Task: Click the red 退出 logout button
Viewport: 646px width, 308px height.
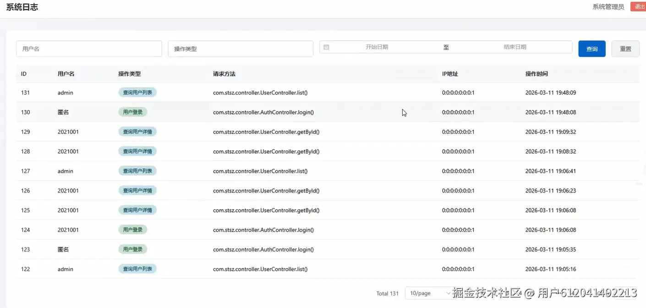Action: click(x=639, y=6)
